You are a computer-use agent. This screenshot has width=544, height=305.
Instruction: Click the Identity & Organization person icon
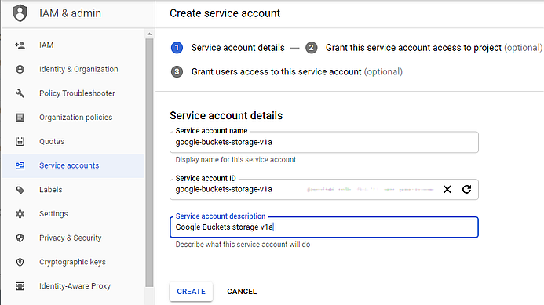point(20,69)
